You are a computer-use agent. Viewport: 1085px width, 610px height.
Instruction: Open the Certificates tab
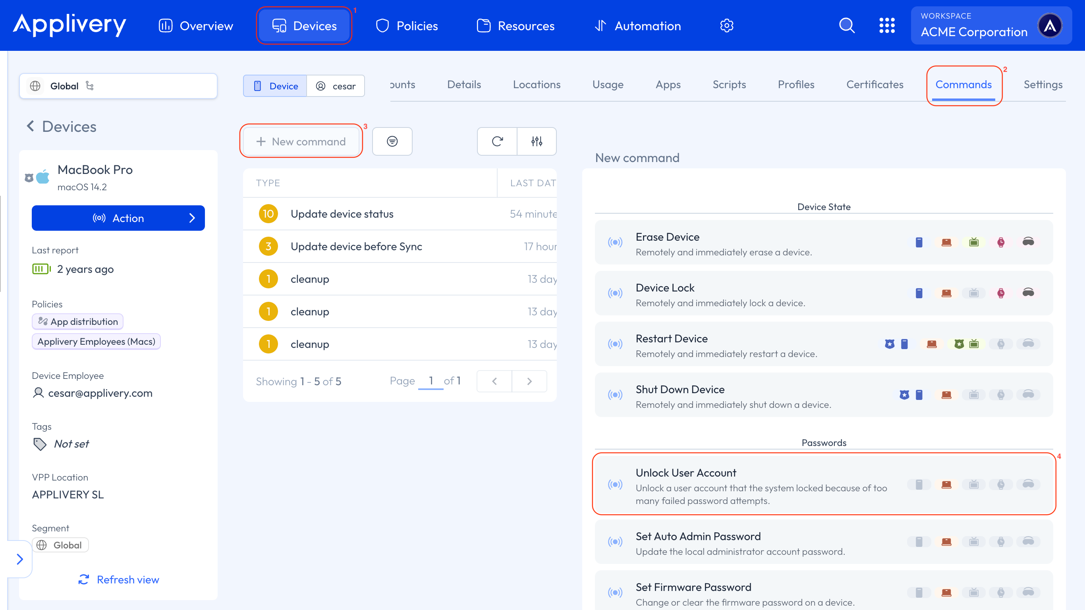[875, 85]
